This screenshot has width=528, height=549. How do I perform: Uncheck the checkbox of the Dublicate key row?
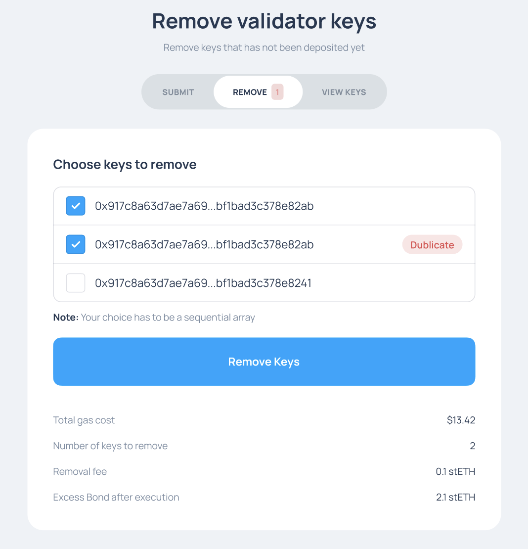tap(76, 245)
